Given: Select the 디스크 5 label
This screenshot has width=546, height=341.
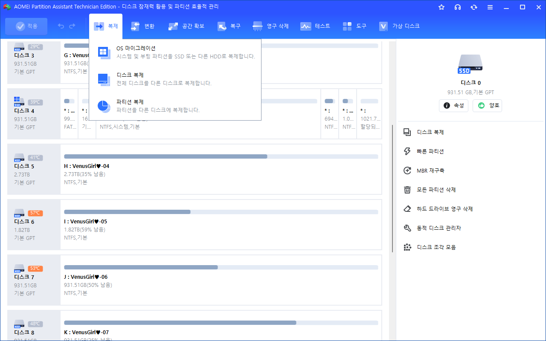Looking at the screenshot, I should (24, 166).
